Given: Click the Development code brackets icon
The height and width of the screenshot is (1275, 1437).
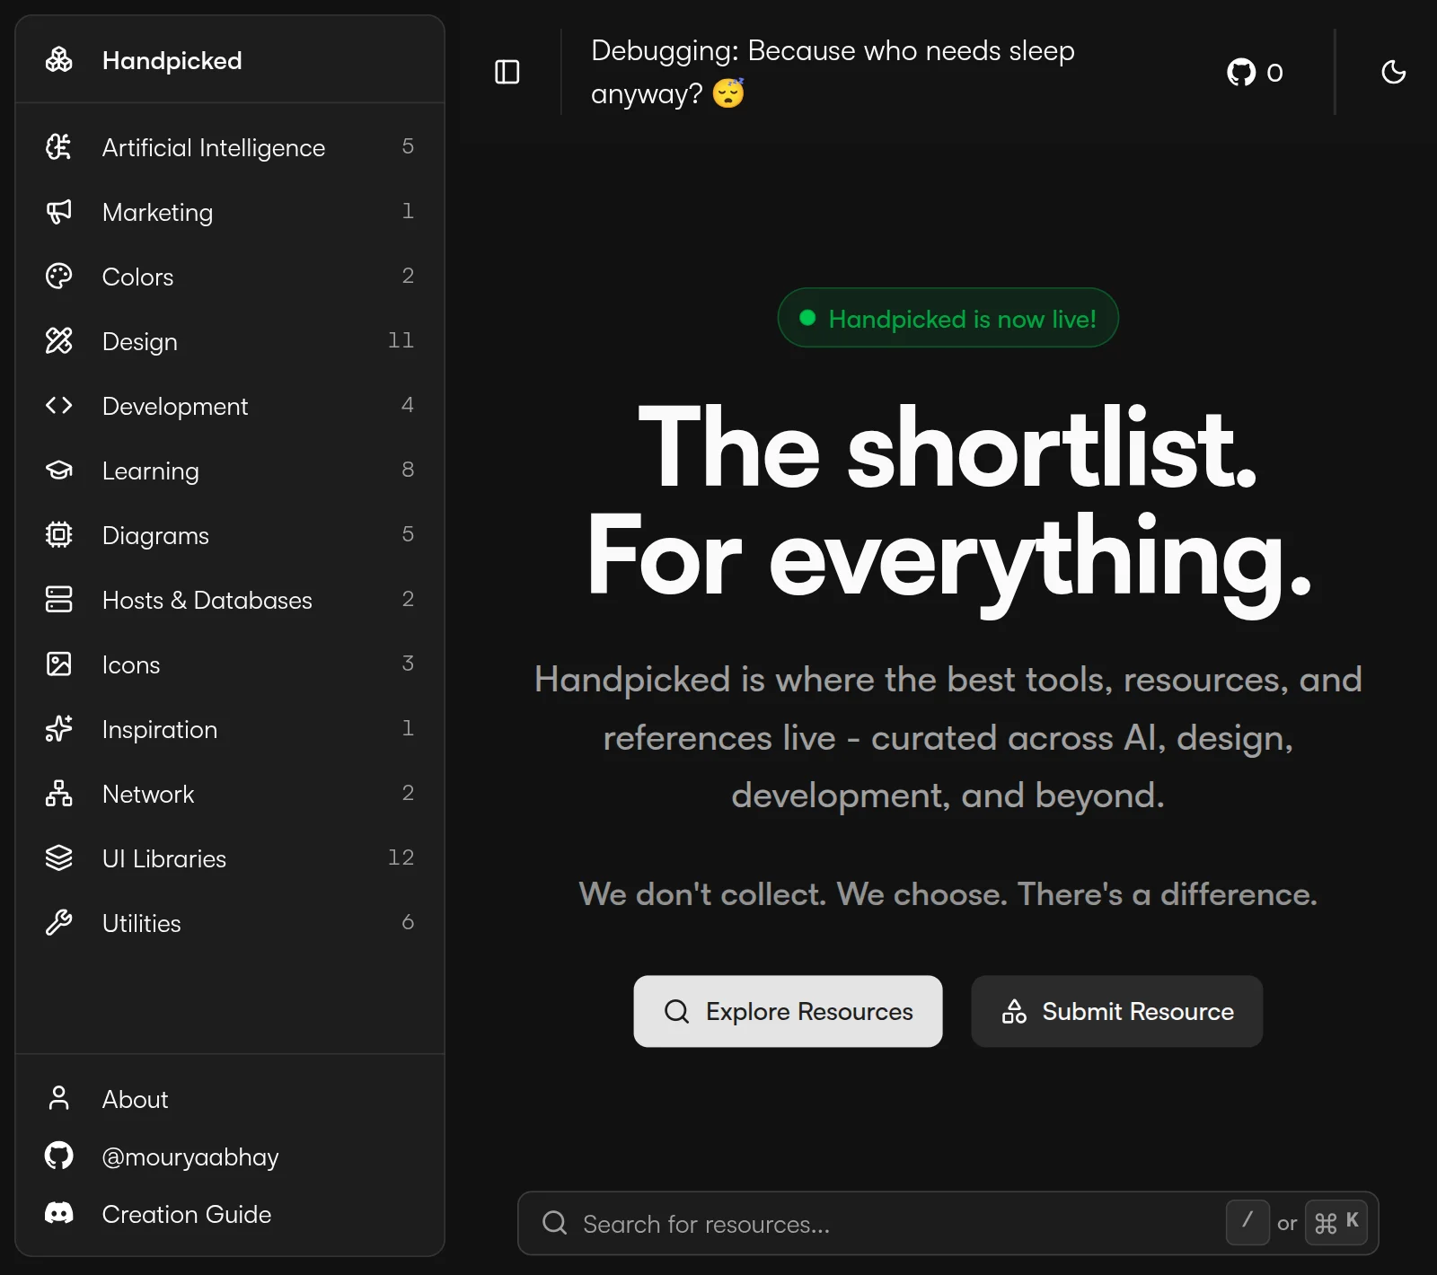Looking at the screenshot, I should tap(59, 405).
